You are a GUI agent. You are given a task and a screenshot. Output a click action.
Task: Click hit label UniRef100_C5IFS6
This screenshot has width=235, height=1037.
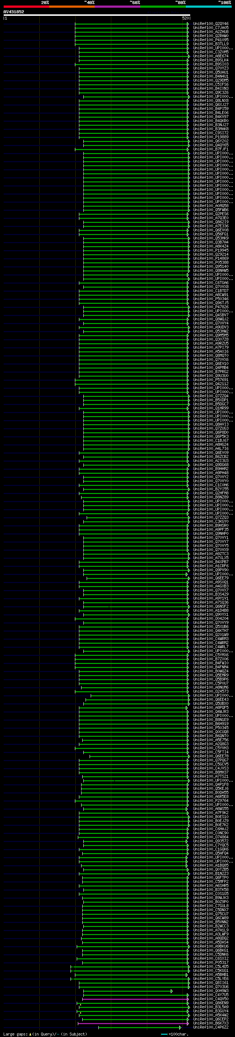pyautogui.click(x=211, y=85)
